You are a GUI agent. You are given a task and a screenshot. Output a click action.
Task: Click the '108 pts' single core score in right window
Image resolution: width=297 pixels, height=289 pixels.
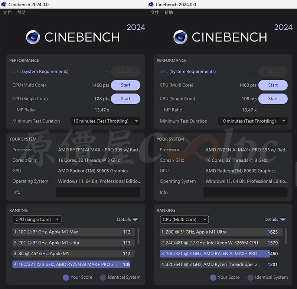[249, 99]
